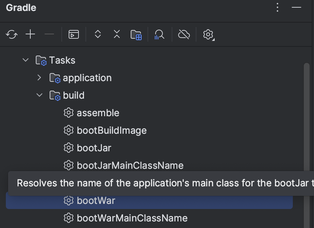Image resolution: width=314 pixels, height=228 pixels.
Task: Click the 'Resolves the name' tooltip text
Action: 165,183
